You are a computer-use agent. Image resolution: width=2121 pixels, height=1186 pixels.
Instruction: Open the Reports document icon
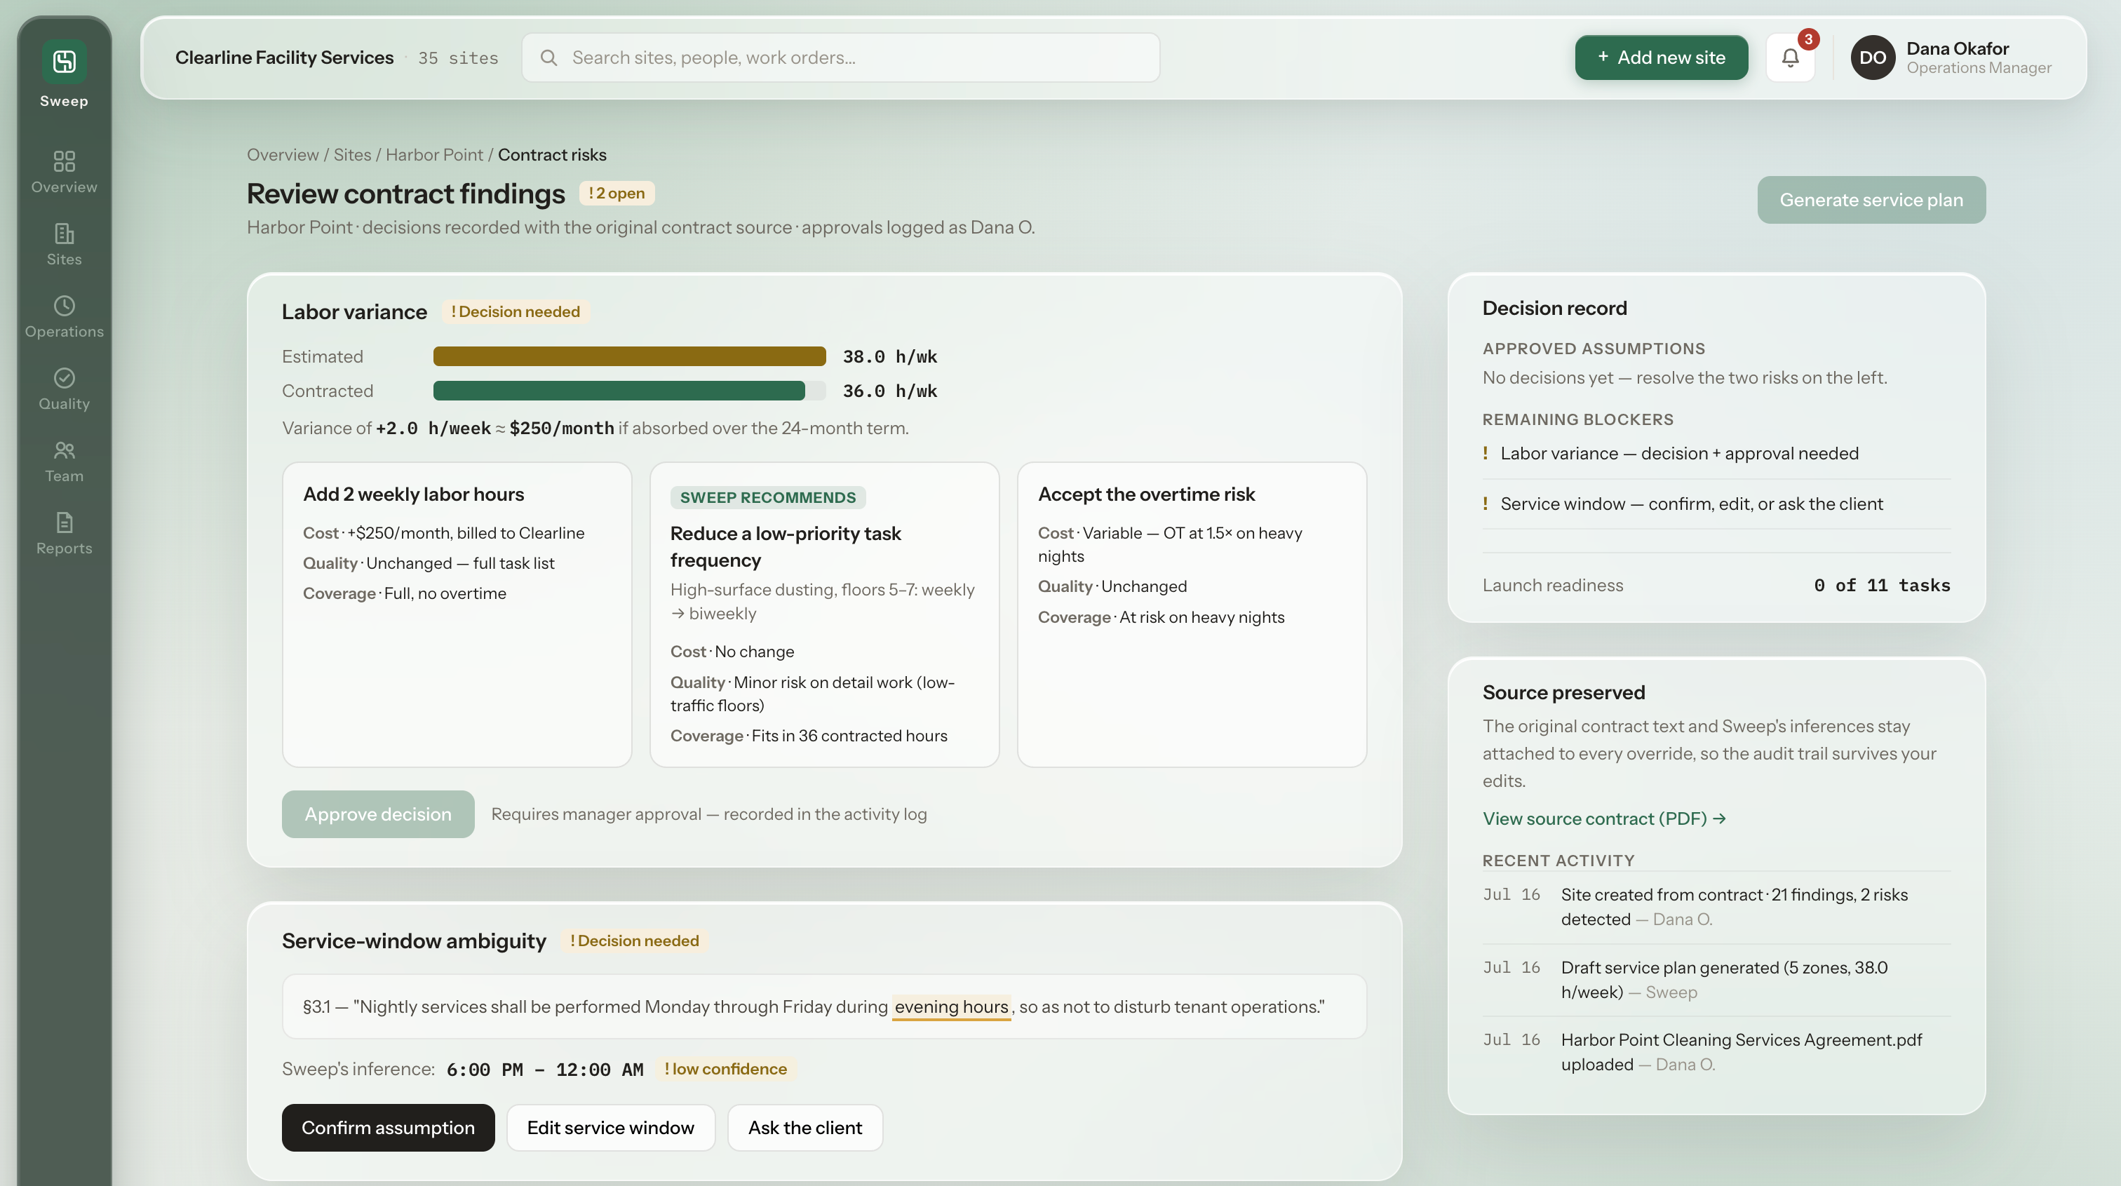[65, 523]
